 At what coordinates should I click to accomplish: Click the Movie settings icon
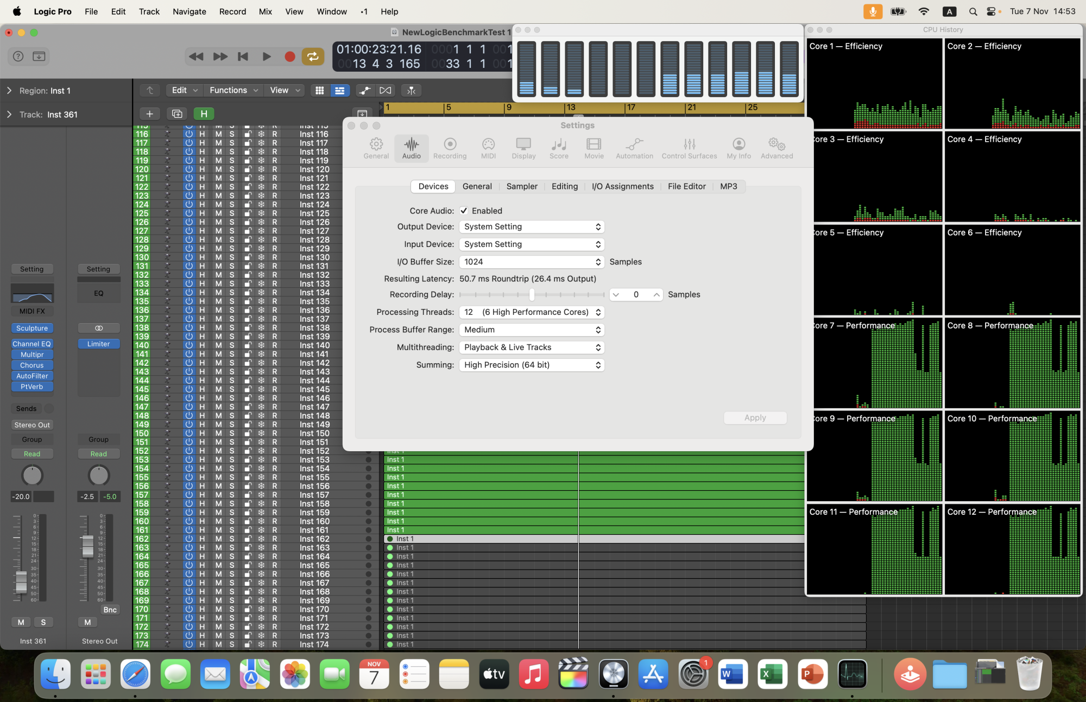point(593,146)
